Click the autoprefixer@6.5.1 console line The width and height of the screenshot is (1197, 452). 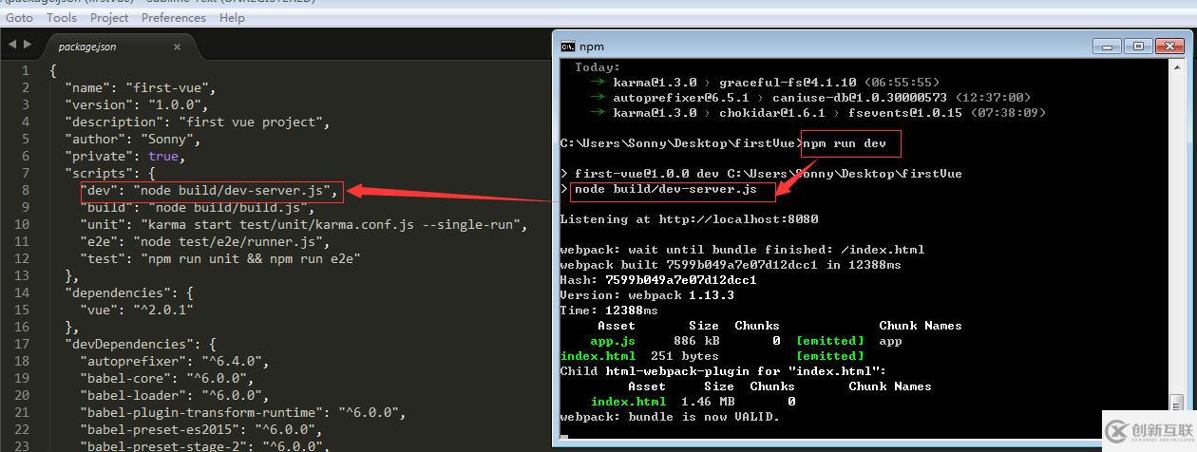(810, 97)
